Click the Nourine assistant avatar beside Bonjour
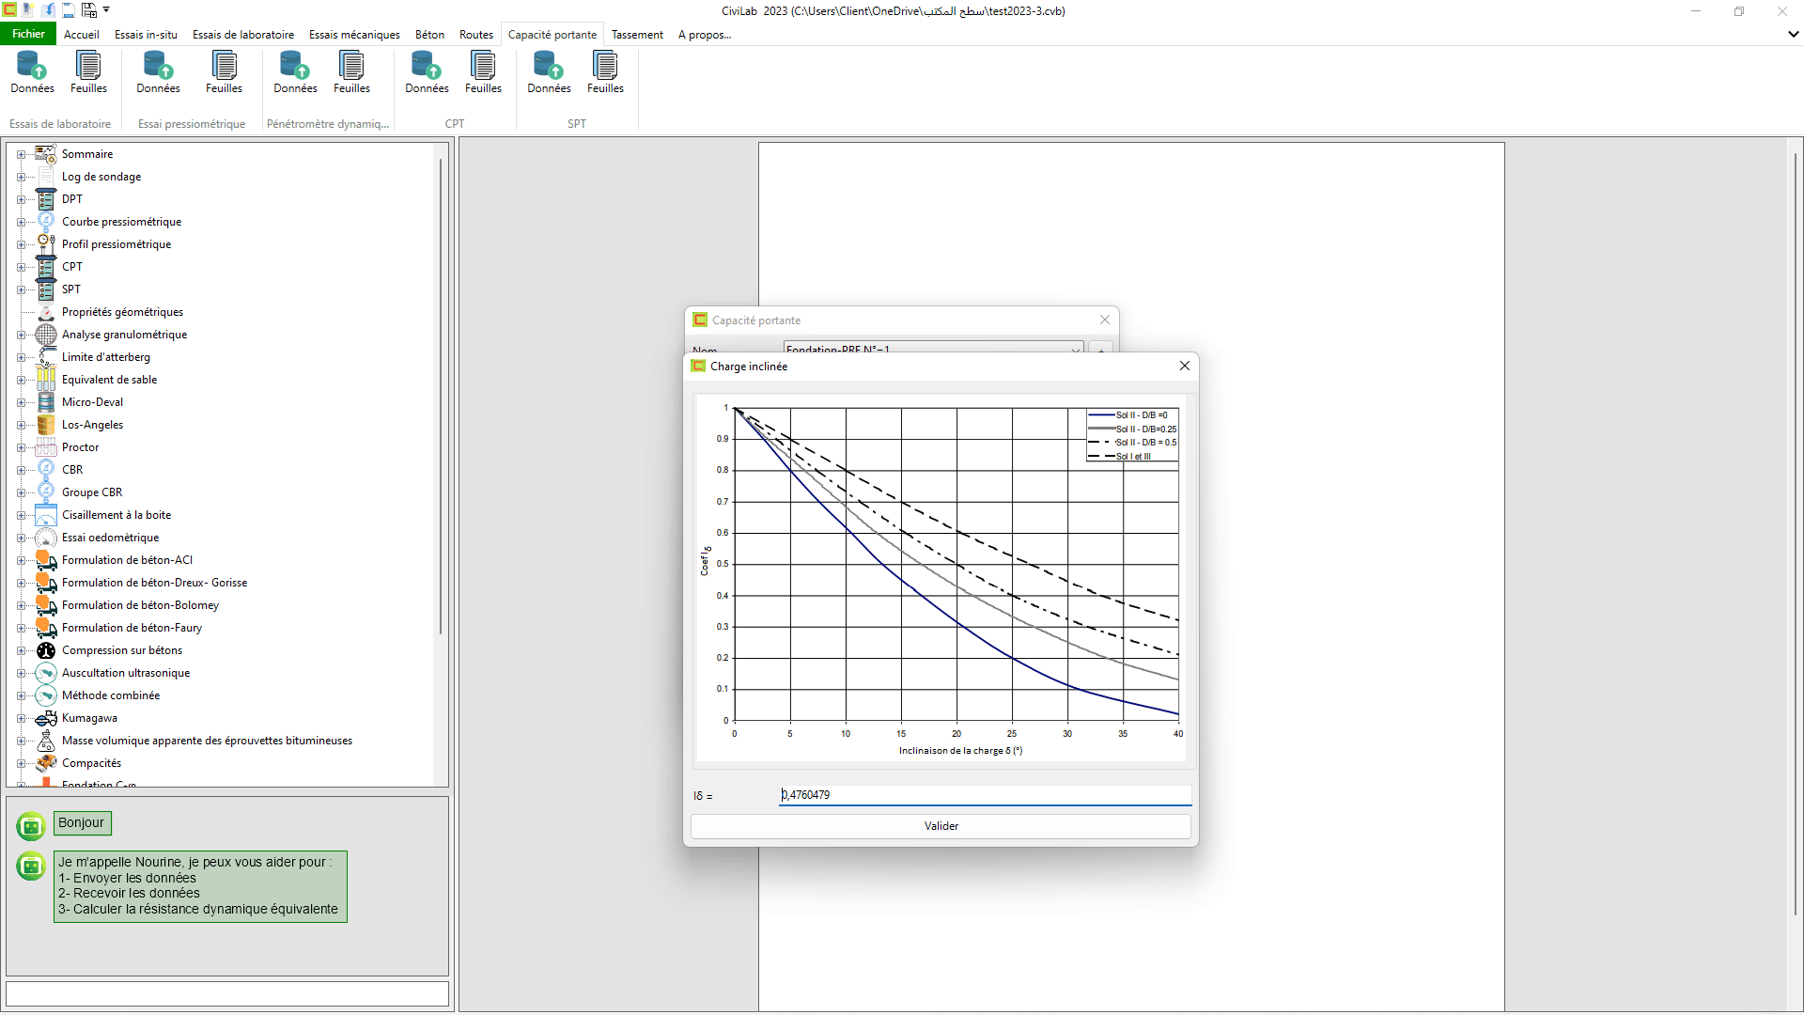Screen dimensions: 1804x1015 [x=31, y=826]
